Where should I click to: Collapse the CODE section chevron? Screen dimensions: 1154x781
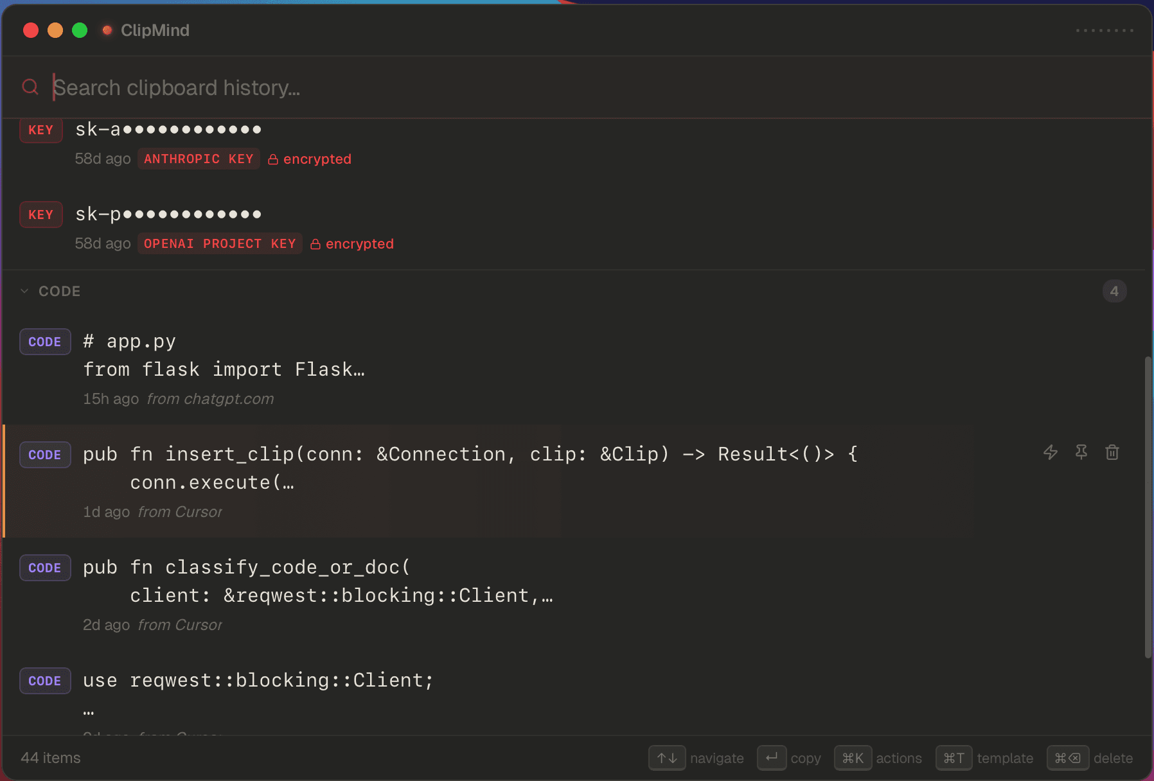(x=24, y=291)
